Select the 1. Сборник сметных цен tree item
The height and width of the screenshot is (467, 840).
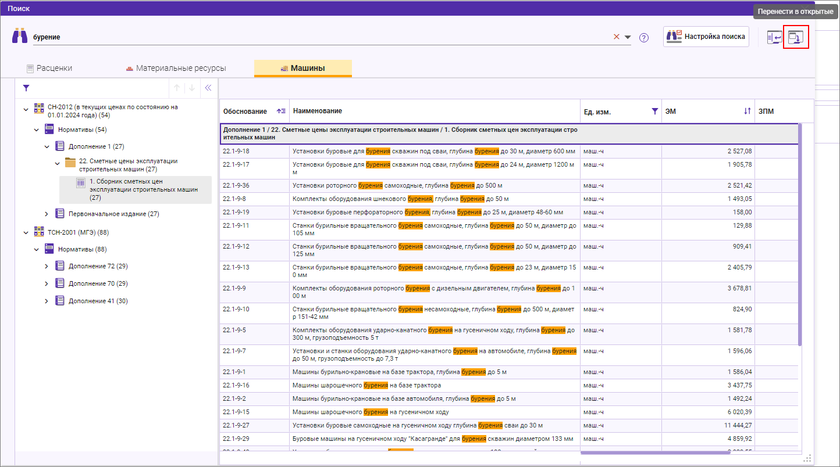[x=136, y=189]
